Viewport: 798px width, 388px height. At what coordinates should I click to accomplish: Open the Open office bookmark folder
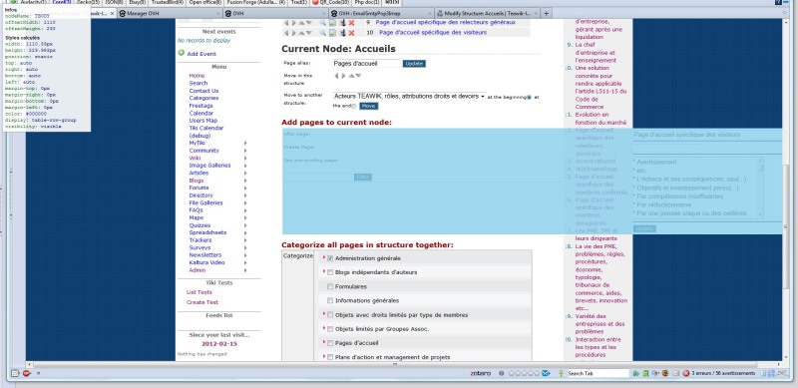point(205,3)
